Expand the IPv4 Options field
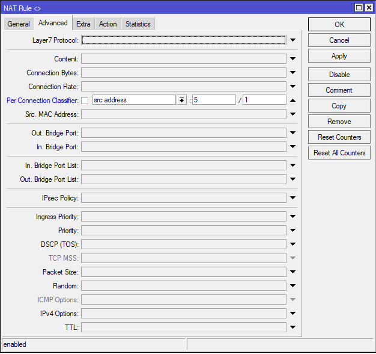This screenshot has height=354, width=376. click(293, 314)
